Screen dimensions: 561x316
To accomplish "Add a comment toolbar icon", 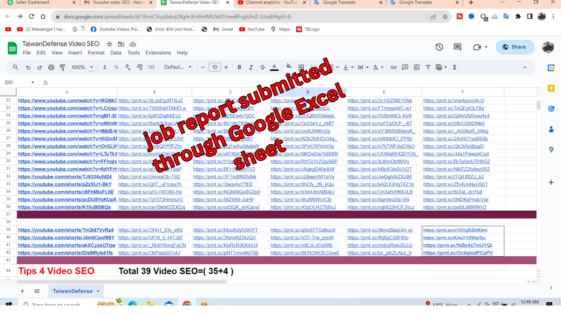I will (405, 67).
